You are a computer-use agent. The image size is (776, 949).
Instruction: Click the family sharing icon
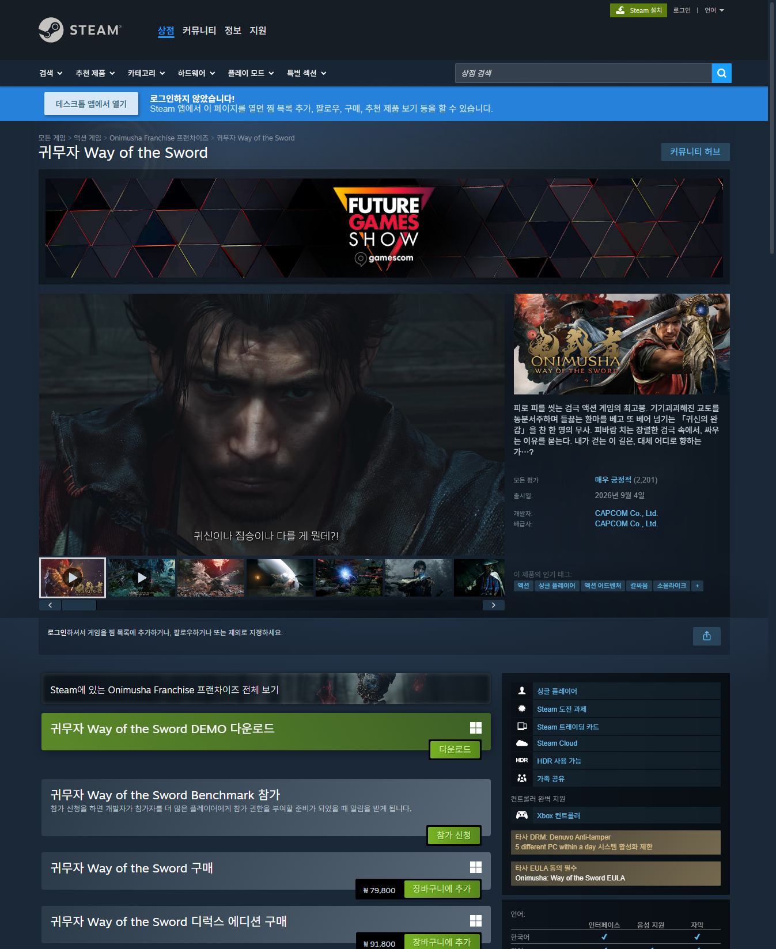pos(522,779)
